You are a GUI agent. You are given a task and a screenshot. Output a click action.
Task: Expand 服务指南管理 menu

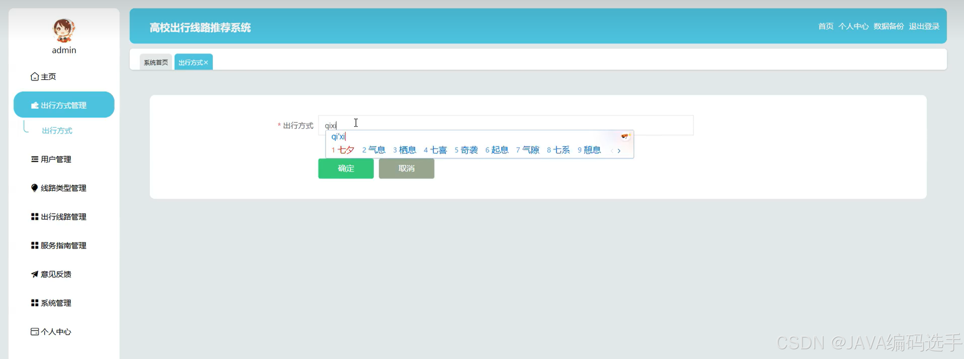click(63, 246)
